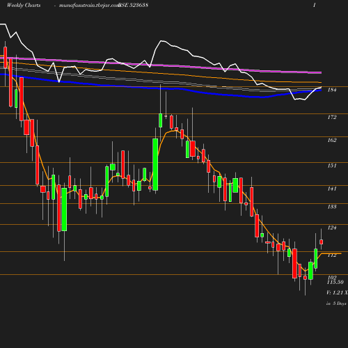Click the 141 price axis label
The image size is (348, 348).
[332, 189]
